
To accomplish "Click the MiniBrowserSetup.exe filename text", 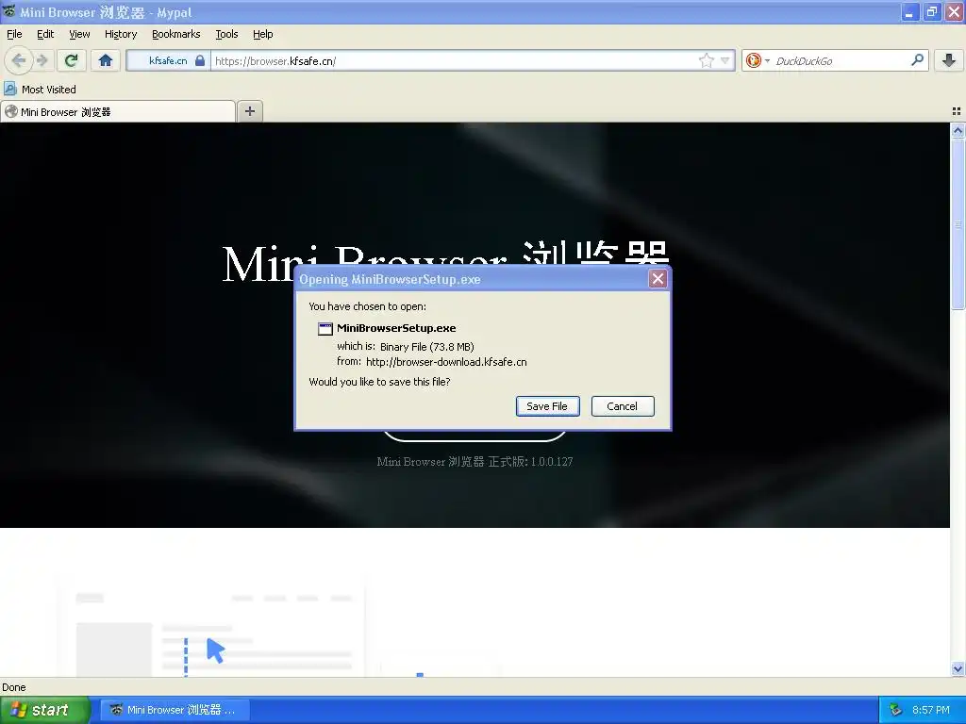I will coord(396,328).
